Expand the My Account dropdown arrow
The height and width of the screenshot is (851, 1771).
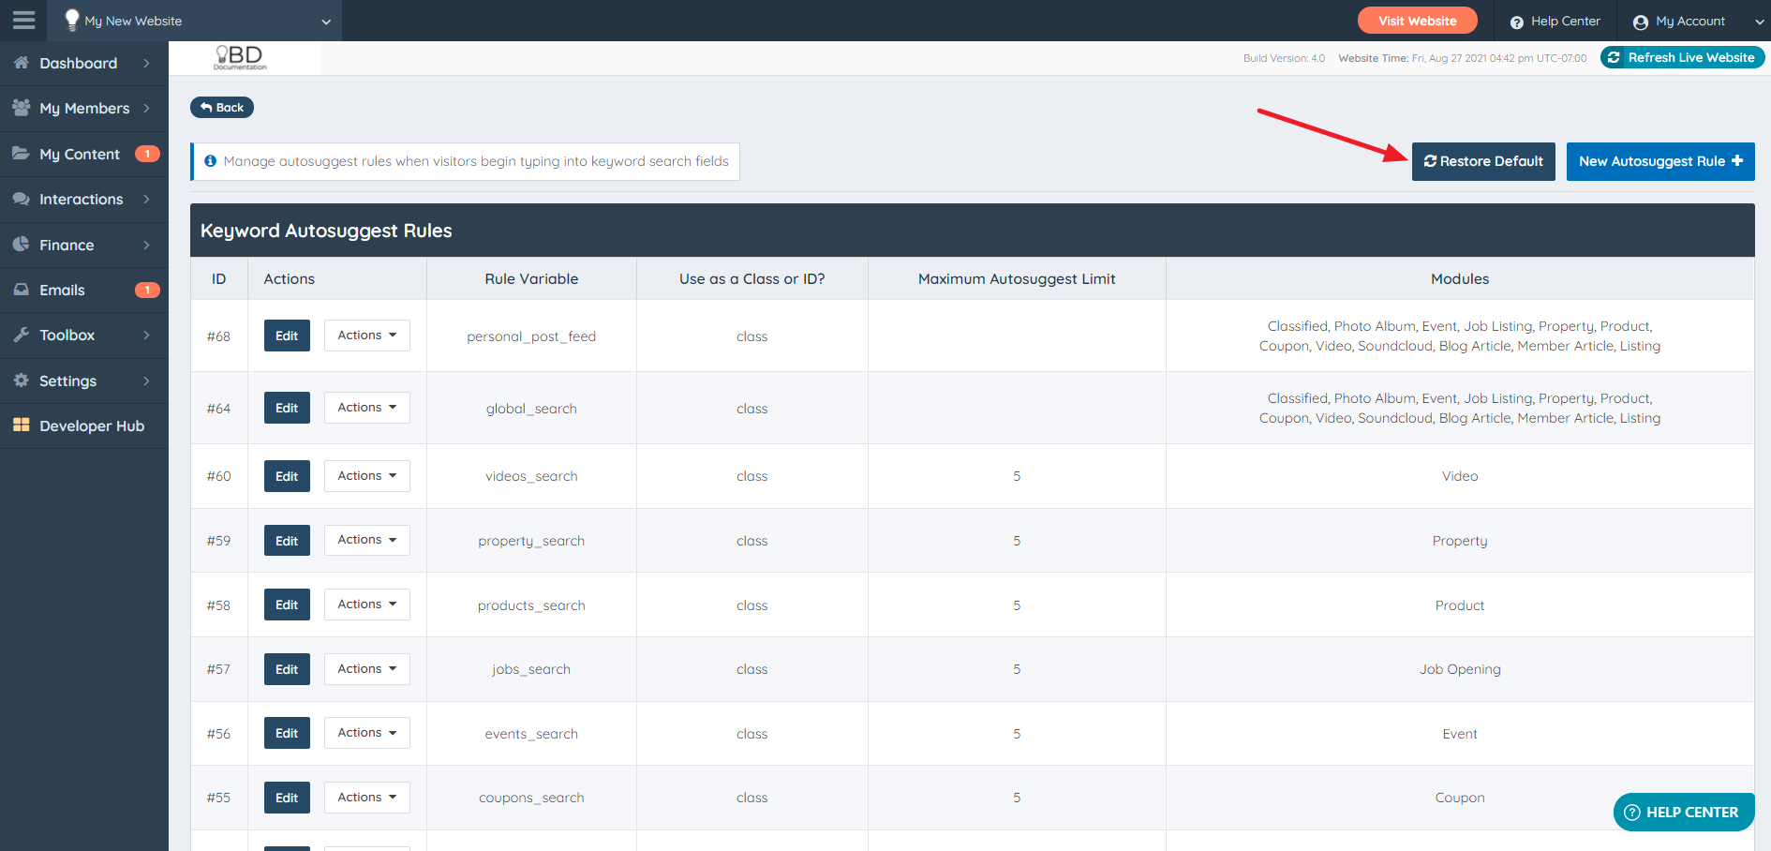click(1758, 22)
